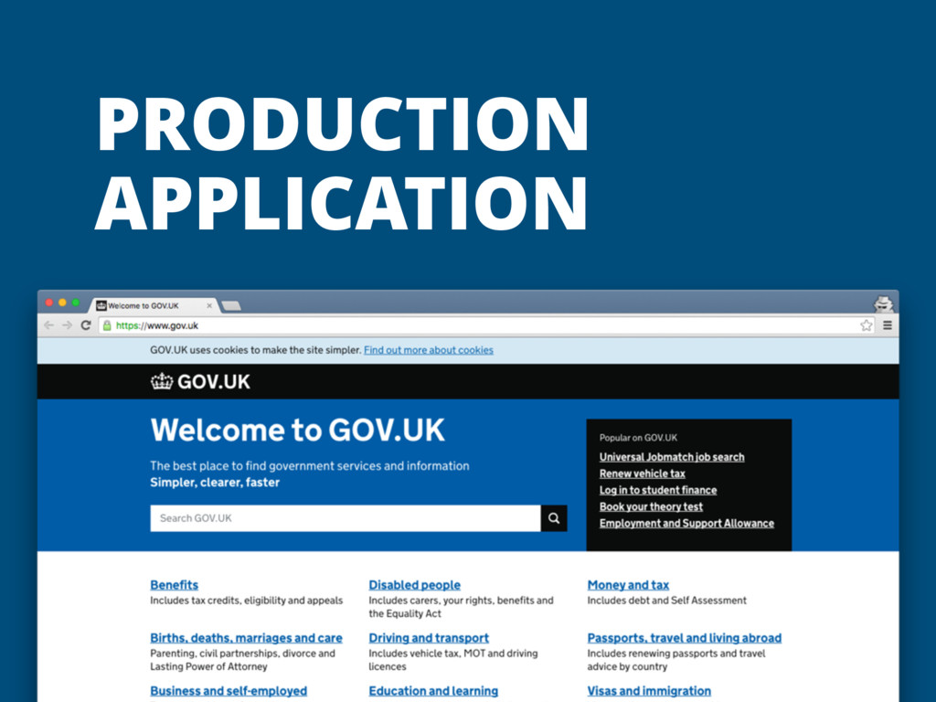Bookmark the page with the star icon

[x=867, y=325]
